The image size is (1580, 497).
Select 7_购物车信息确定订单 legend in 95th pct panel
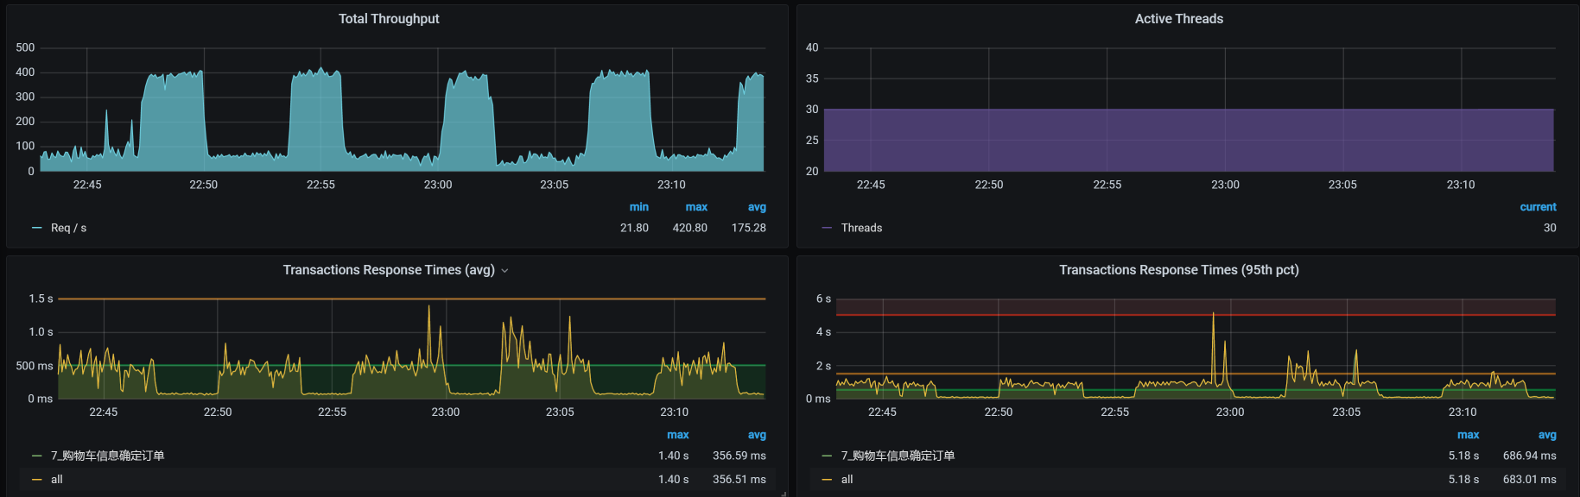(x=898, y=456)
